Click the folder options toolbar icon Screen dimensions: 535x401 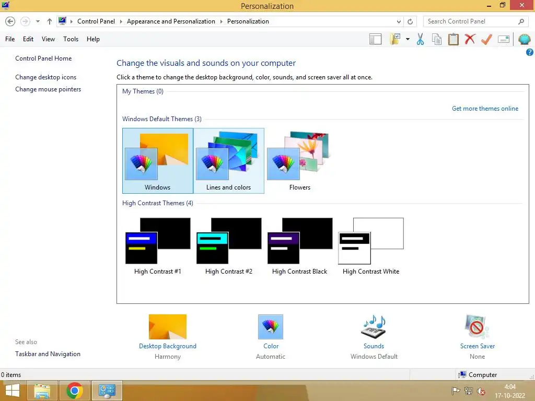[x=395, y=39]
